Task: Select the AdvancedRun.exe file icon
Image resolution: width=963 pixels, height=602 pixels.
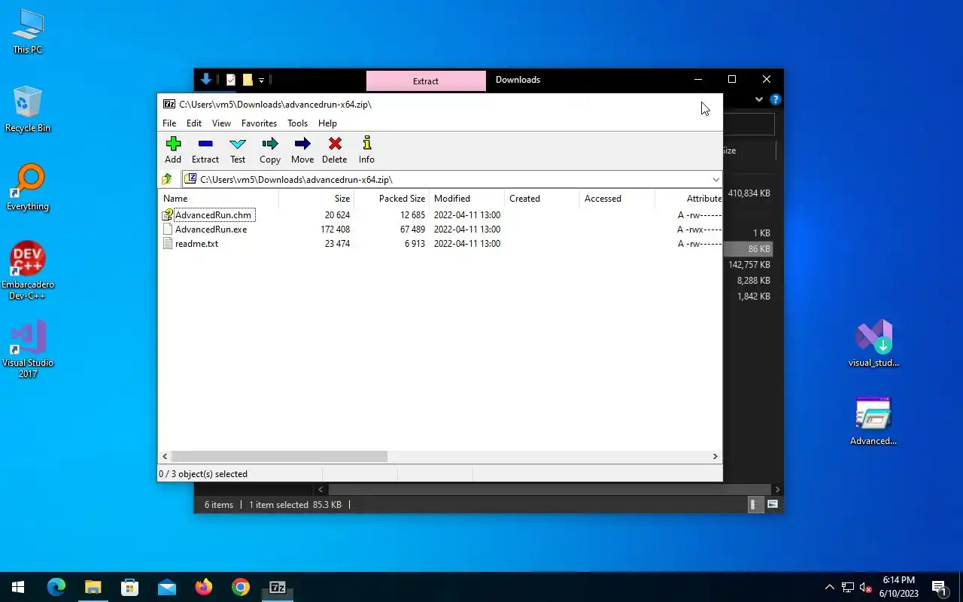Action: (x=168, y=230)
